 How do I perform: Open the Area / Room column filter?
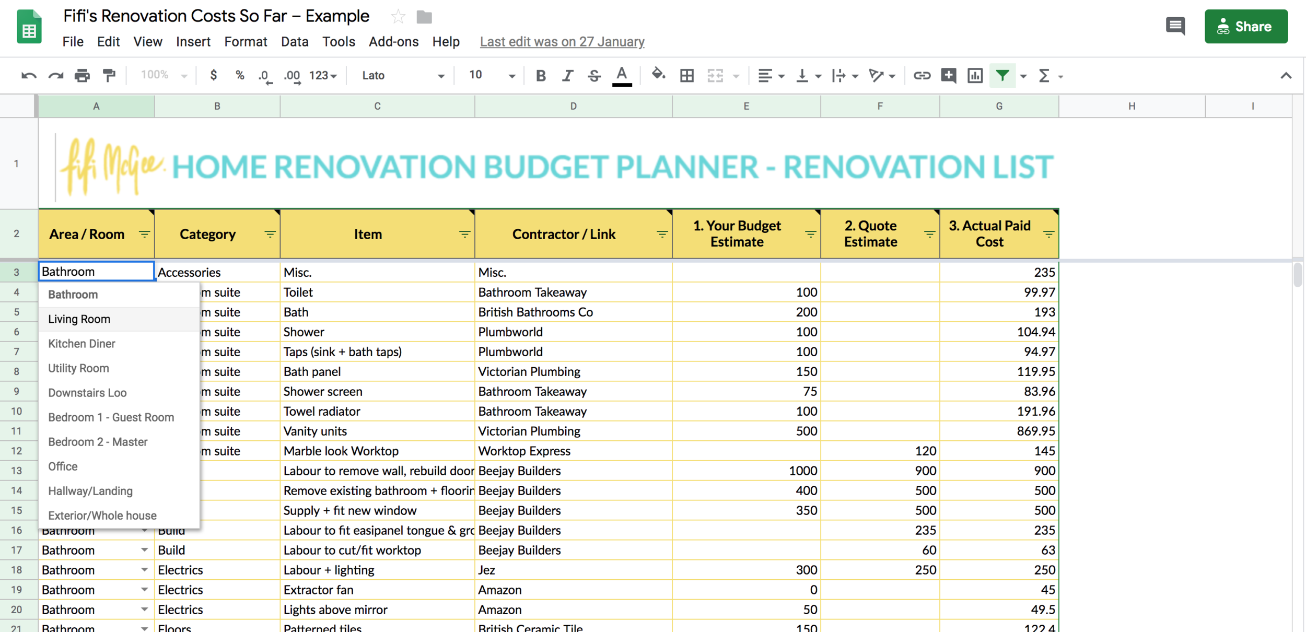(x=144, y=234)
